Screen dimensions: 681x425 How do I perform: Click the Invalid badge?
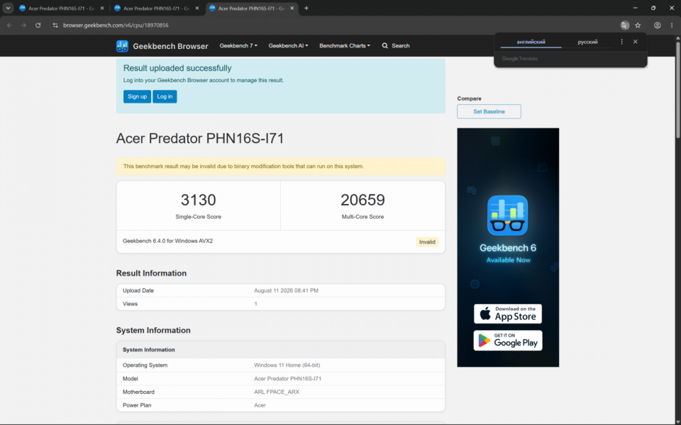427,242
